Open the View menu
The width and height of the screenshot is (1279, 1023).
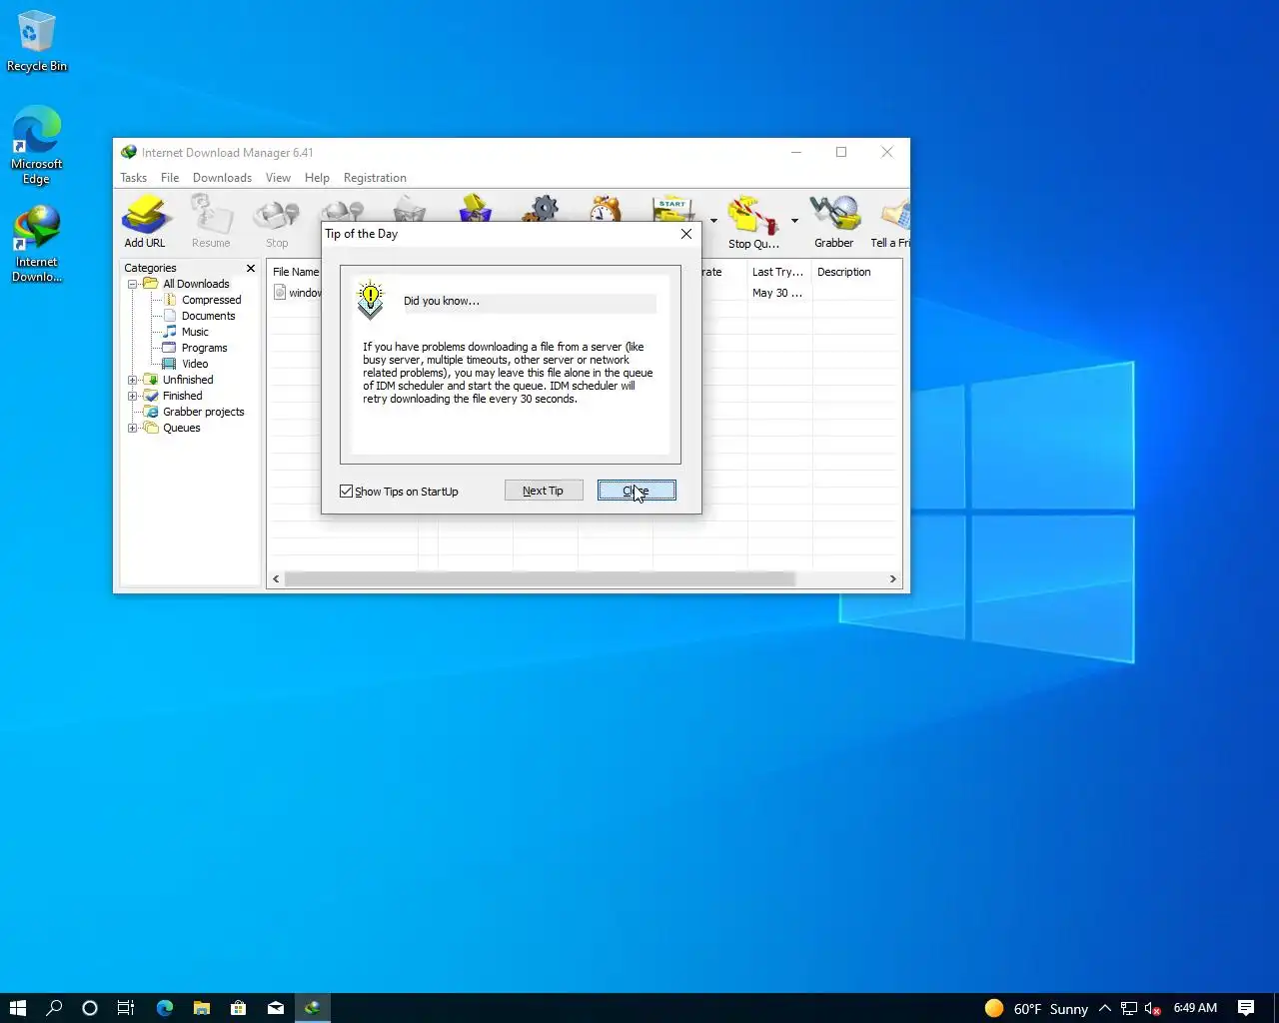pos(278,178)
